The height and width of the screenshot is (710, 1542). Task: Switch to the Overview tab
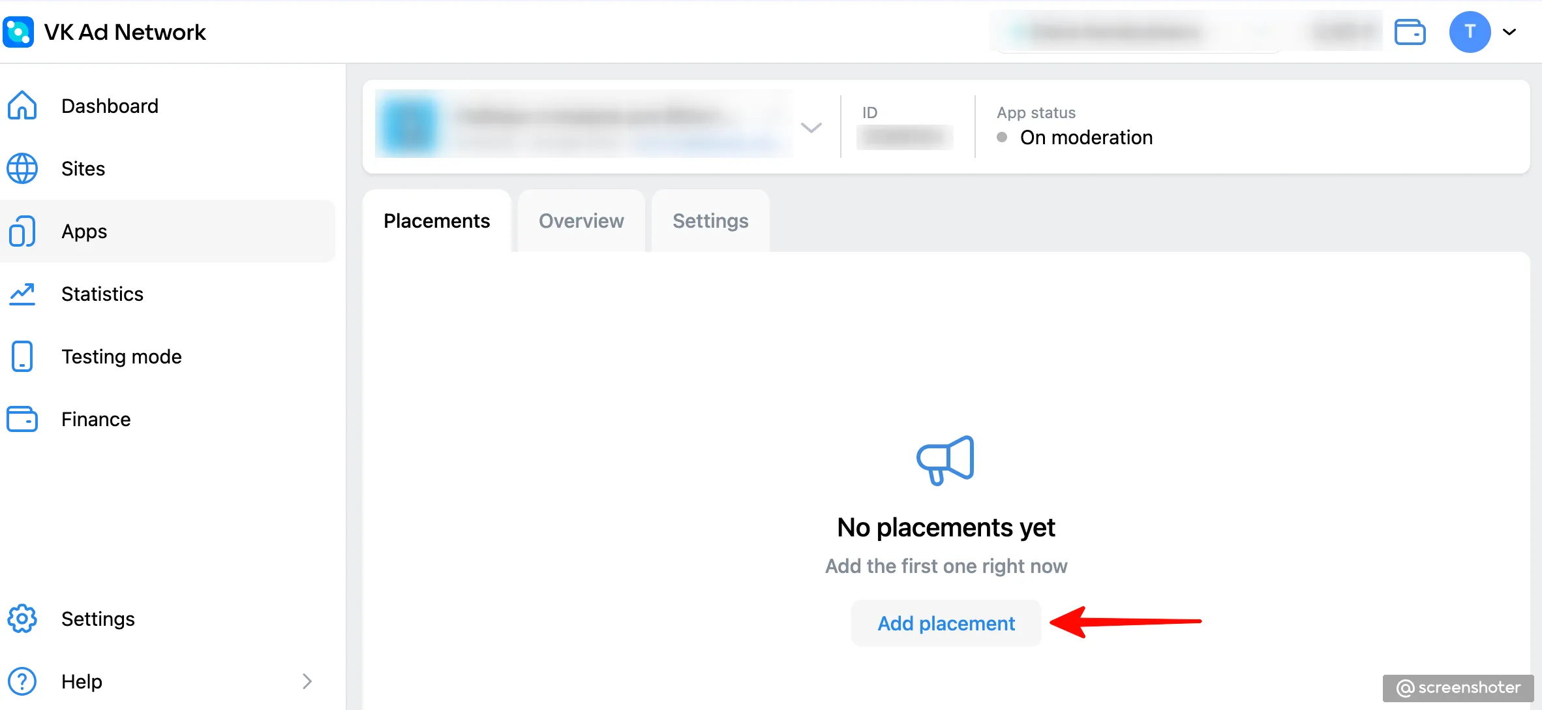tap(581, 221)
